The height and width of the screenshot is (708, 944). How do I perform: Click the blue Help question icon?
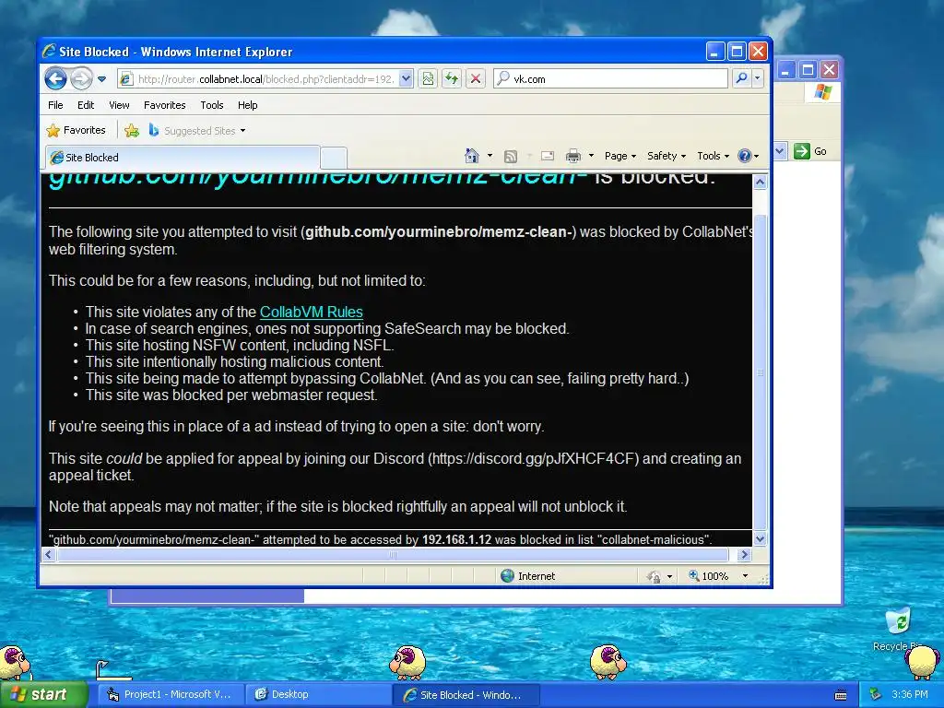coord(745,156)
